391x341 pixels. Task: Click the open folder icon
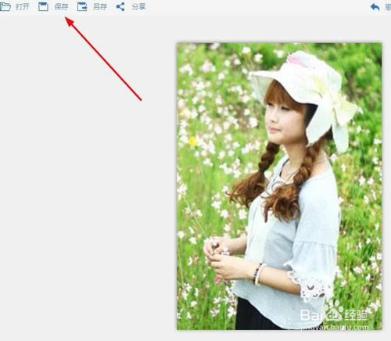[5, 6]
